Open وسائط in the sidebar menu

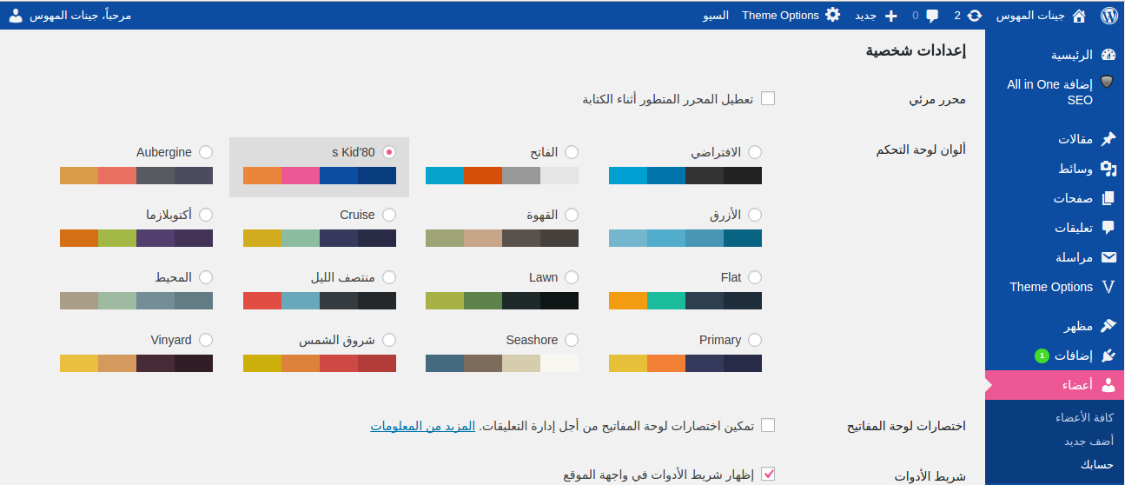1076,169
